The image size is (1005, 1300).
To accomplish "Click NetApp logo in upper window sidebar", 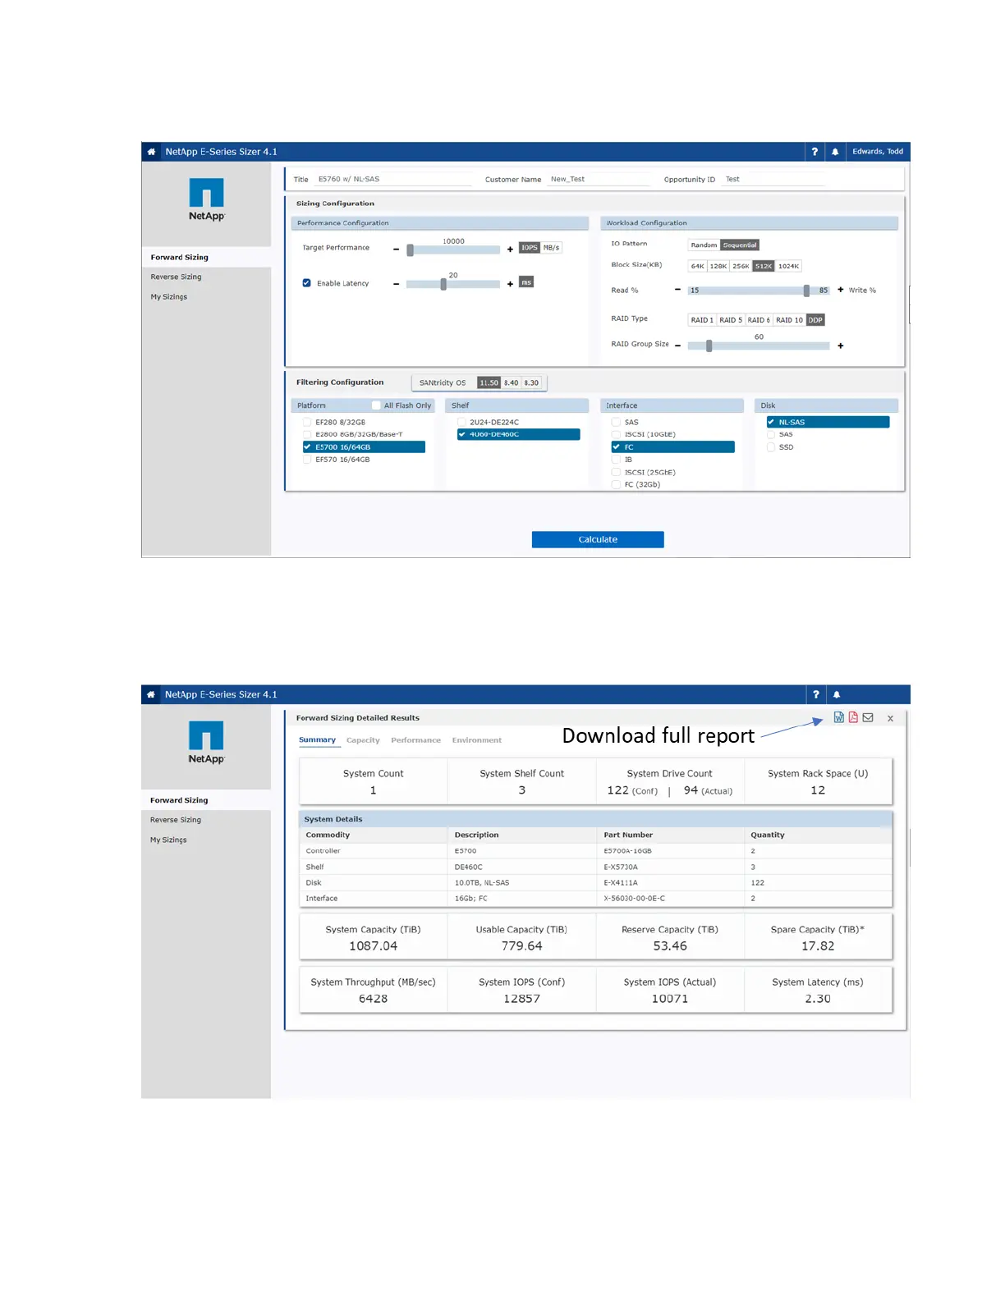I will [x=207, y=199].
